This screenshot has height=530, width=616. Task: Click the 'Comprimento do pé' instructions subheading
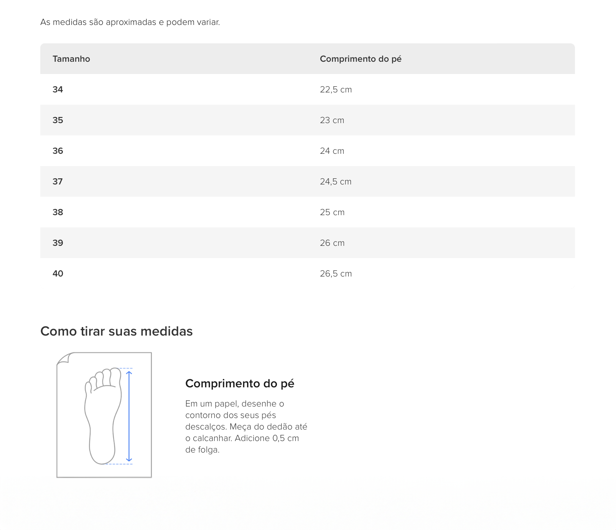tap(240, 384)
